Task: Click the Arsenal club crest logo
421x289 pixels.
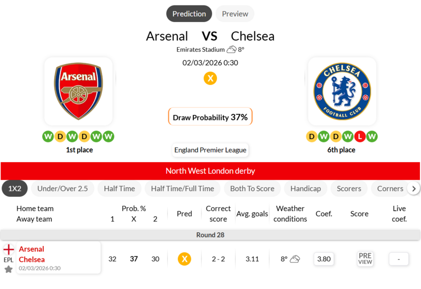Action: point(78,92)
